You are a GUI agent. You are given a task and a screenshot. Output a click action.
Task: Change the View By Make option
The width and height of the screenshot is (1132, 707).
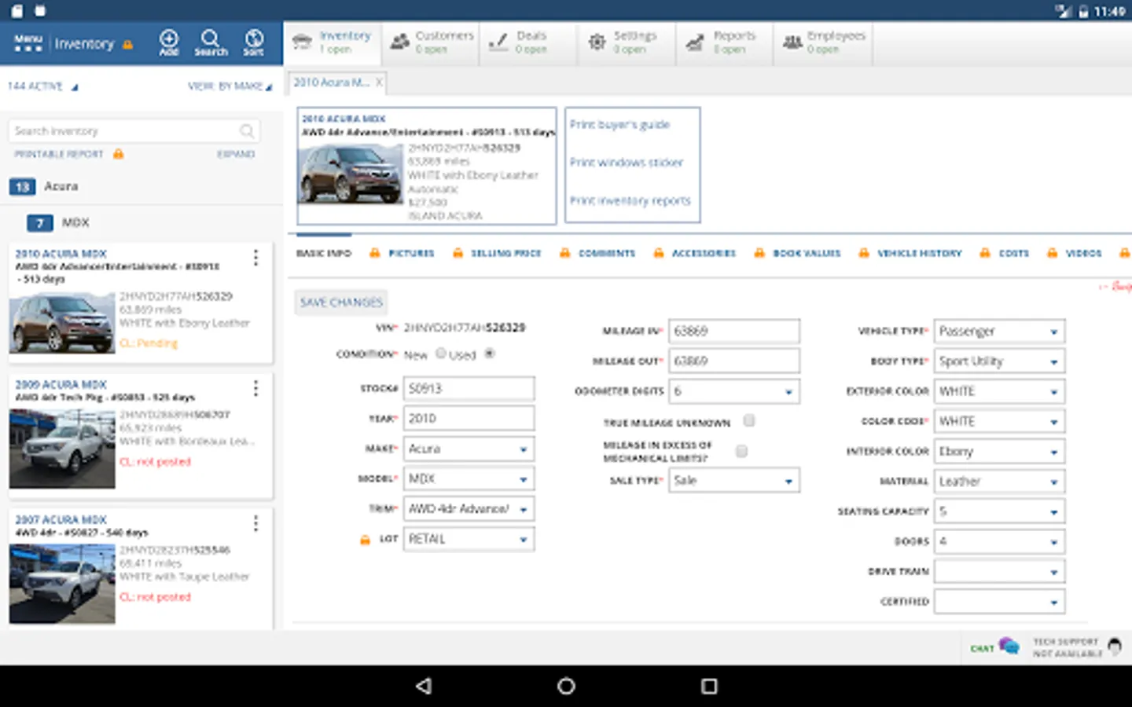coord(230,86)
